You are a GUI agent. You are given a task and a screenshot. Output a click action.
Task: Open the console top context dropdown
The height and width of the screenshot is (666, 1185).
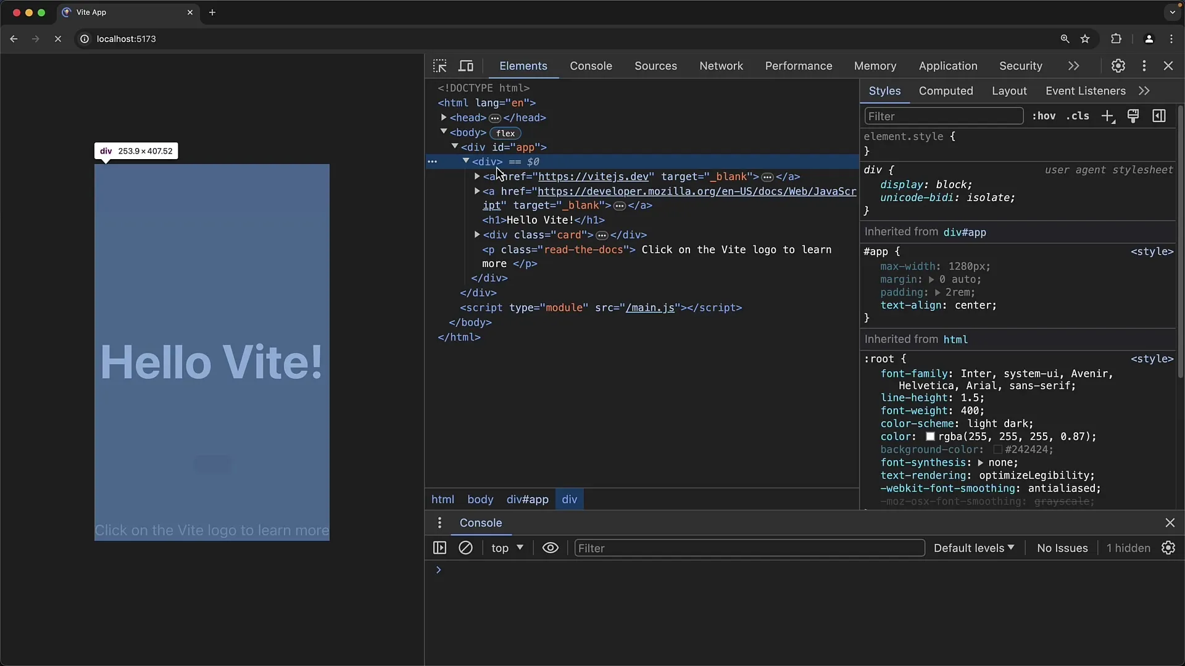[507, 548]
